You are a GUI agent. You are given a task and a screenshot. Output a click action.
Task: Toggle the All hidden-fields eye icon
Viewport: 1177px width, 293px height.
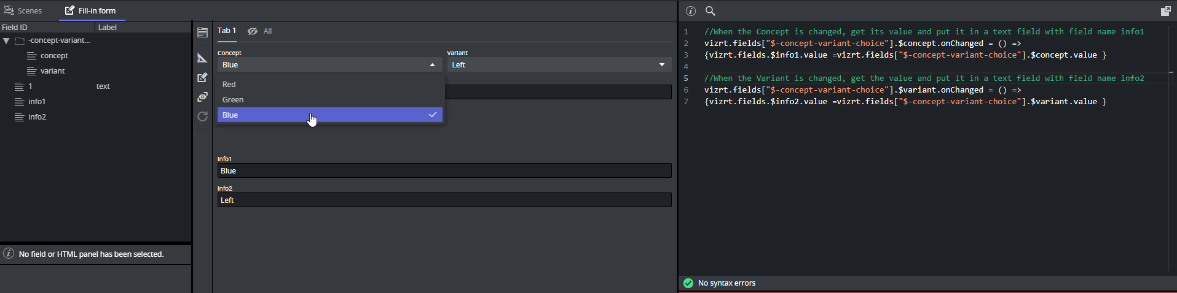[253, 31]
